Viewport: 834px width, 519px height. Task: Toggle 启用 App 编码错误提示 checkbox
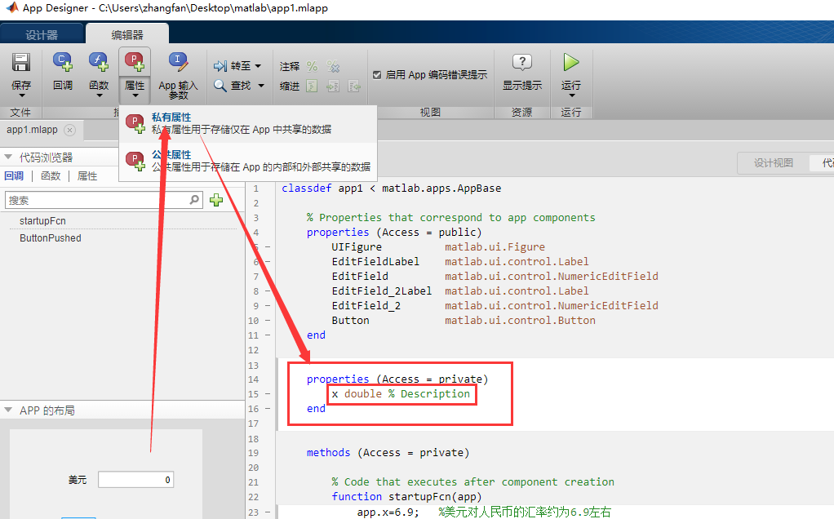[x=376, y=75]
